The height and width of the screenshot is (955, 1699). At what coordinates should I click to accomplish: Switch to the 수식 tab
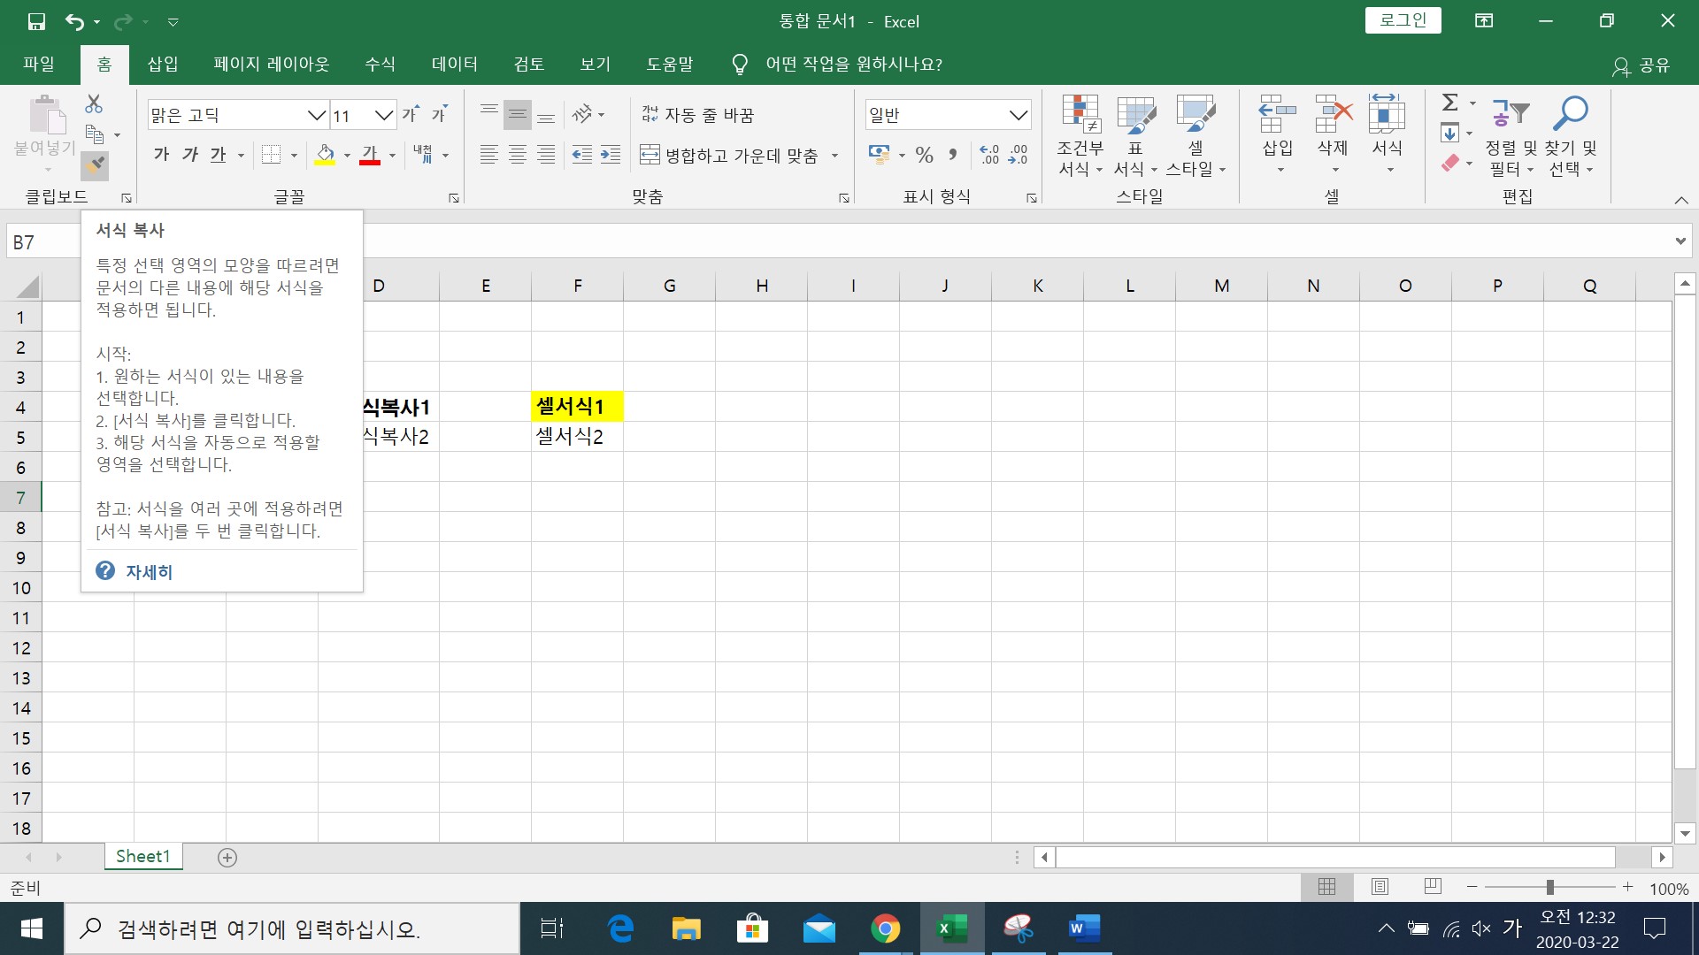coord(381,64)
